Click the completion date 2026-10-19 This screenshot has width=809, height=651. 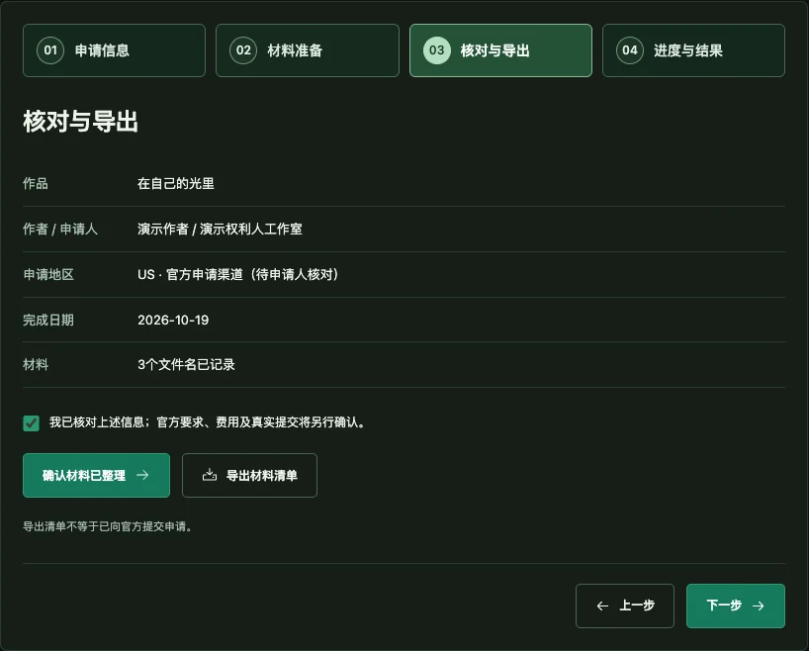click(x=173, y=320)
